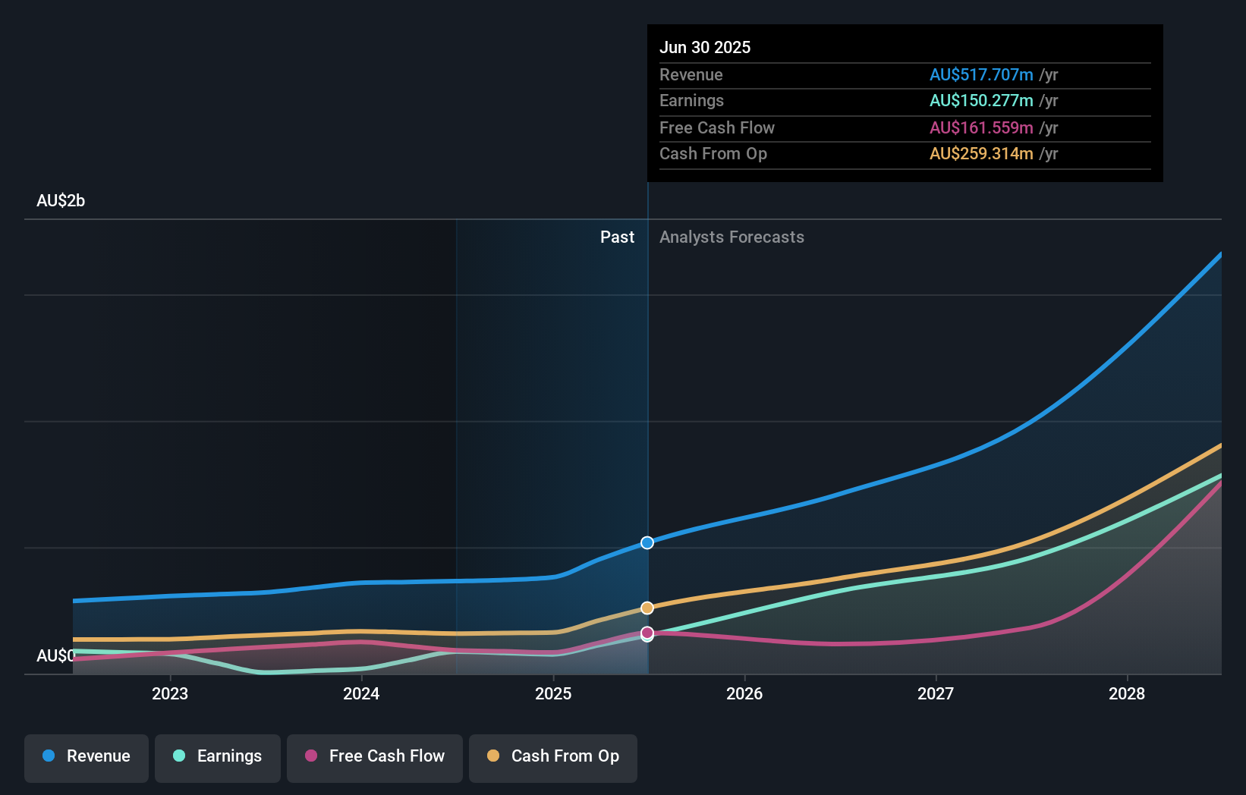This screenshot has width=1246, height=795.
Task: Click the Cash From Op legend button
Action: pos(553,756)
